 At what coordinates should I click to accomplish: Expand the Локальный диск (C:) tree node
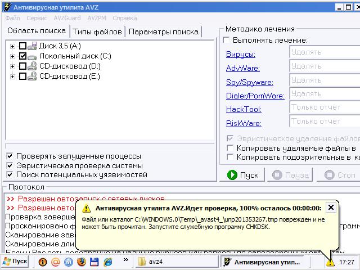(x=12, y=56)
